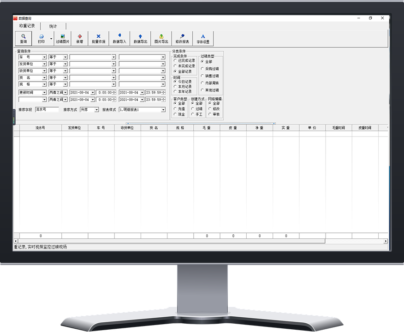Screen dimensions: 404x332
Task: Click the 数据导出 data export button
Action: click(x=140, y=38)
